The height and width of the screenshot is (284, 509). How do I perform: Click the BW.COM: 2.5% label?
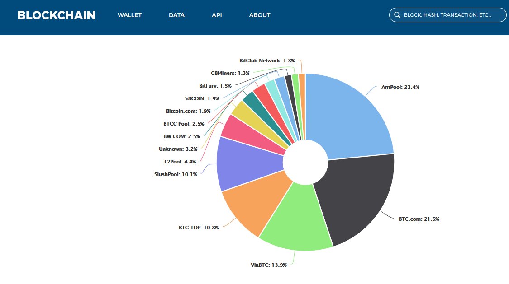click(x=182, y=136)
